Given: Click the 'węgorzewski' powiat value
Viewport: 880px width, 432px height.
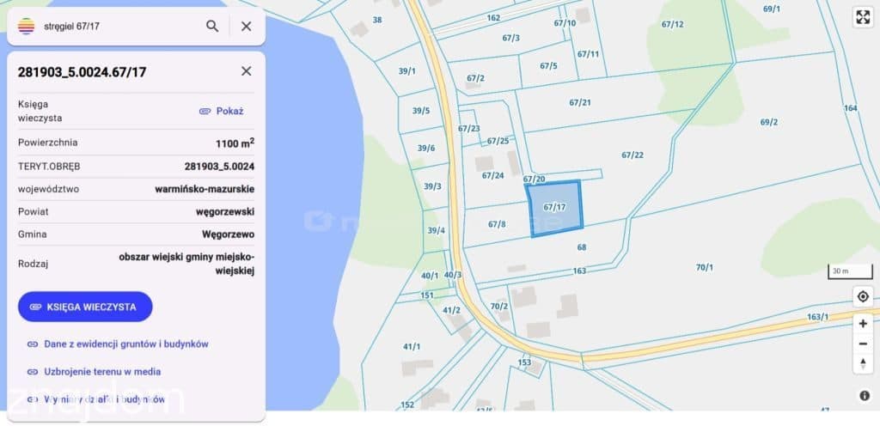Looking at the screenshot, I should point(225,211).
